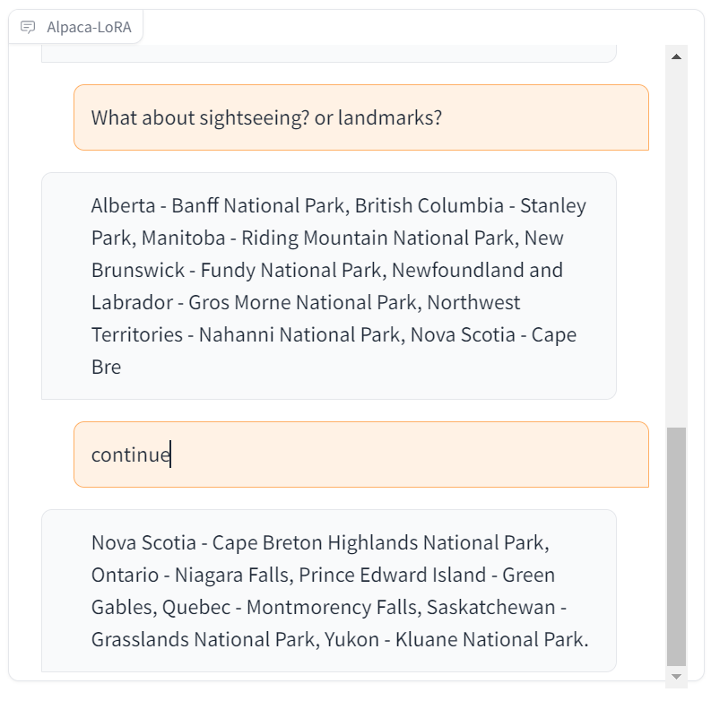Click 'Riding Mountain National Park' in the reply
Screen dimensions: 711x701
[x=379, y=238]
